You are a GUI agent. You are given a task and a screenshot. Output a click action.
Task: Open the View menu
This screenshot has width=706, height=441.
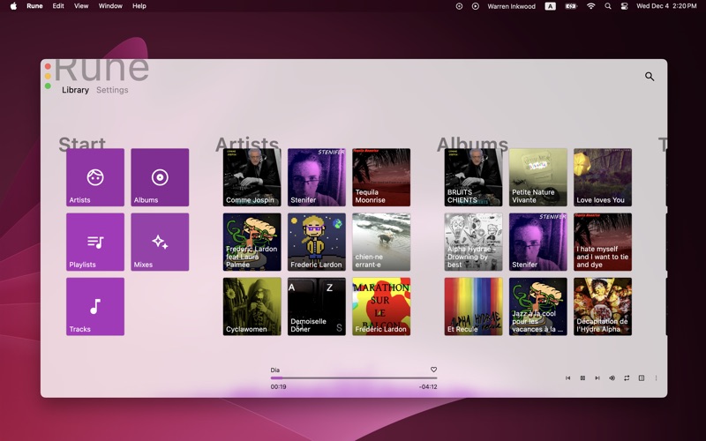81,6
